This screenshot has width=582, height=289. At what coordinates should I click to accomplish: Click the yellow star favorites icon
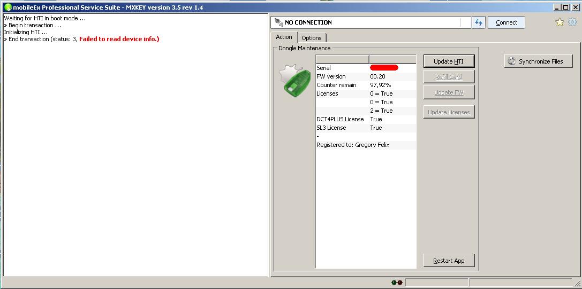click(560, 22)
